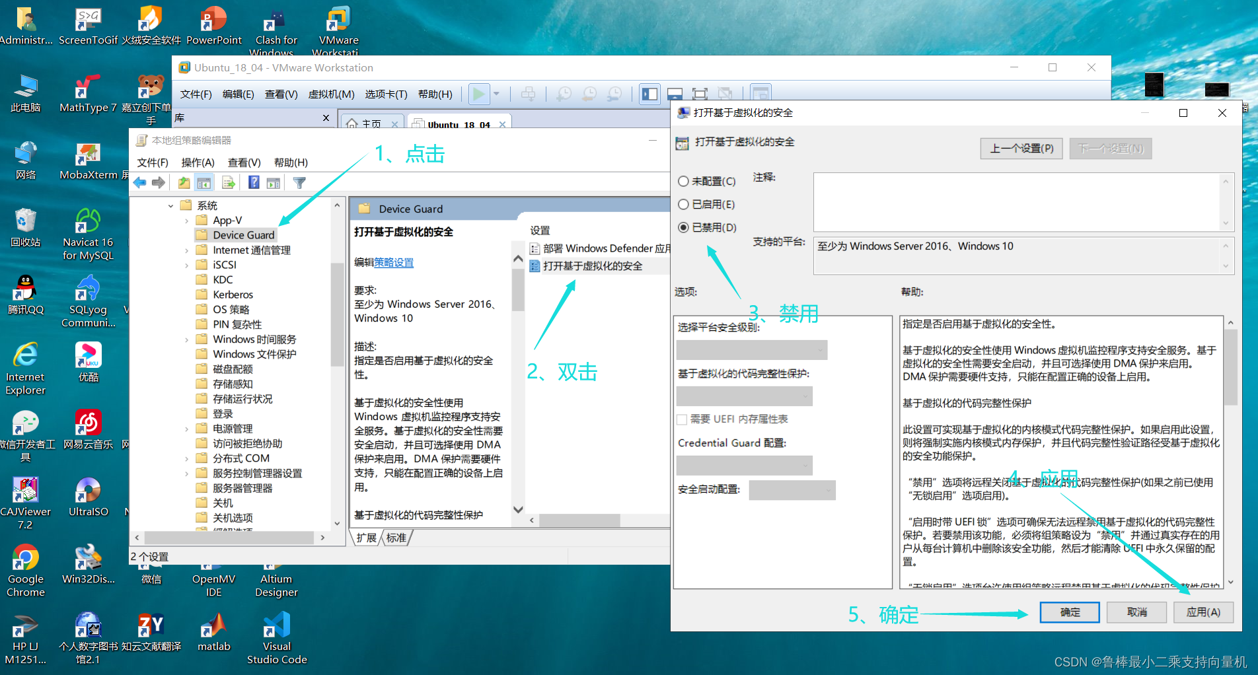Click the 应用(A) button
The width and height of the screenshot is (1258, 675).
pyautogui.click(x=1203, y=612)
